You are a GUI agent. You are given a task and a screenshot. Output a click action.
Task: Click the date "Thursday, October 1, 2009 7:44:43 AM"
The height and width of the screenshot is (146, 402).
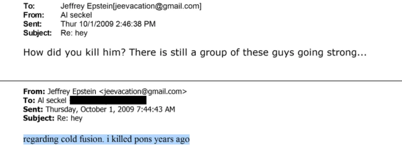(x=110, y=109)
